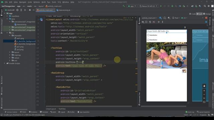Click zoom to fit screen icon
214x120 pixels.
click(204, 102)
